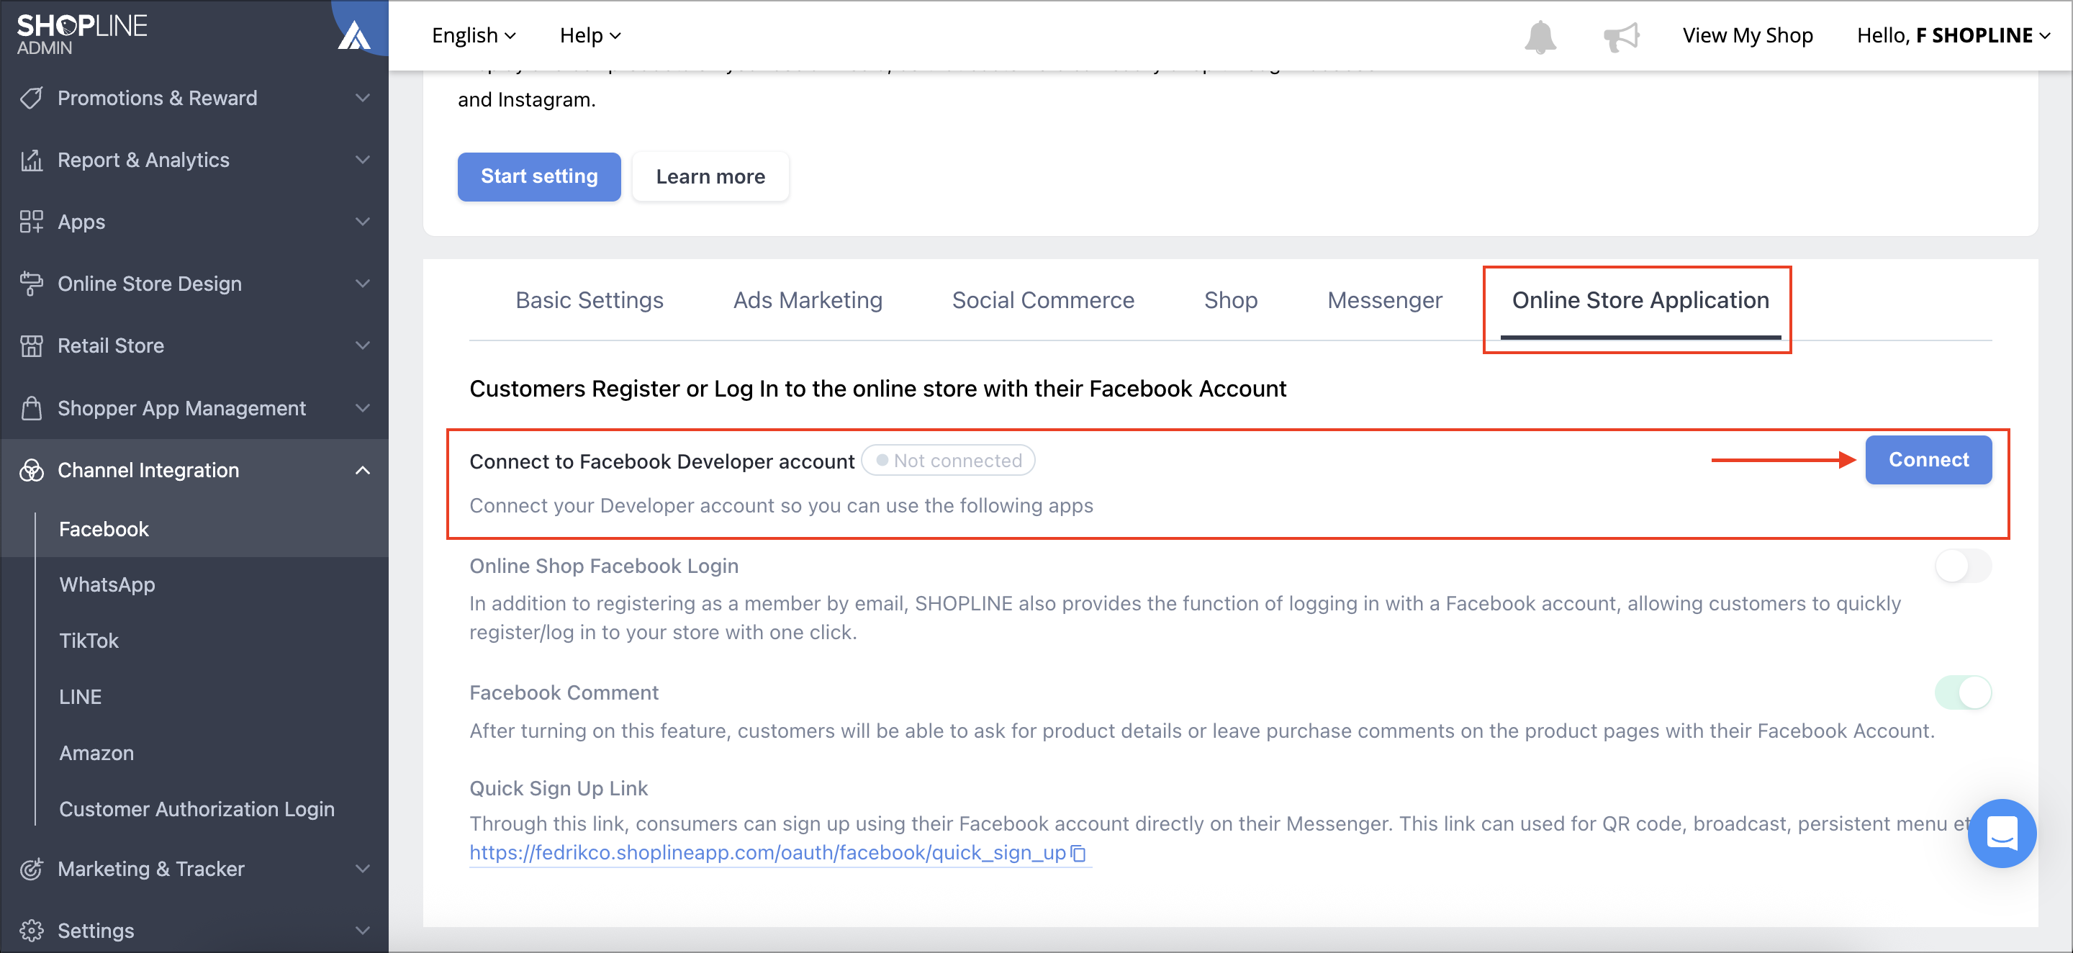Open the quick_sign_up URL link
The image size is (2073, 953).
click(768, 853)
